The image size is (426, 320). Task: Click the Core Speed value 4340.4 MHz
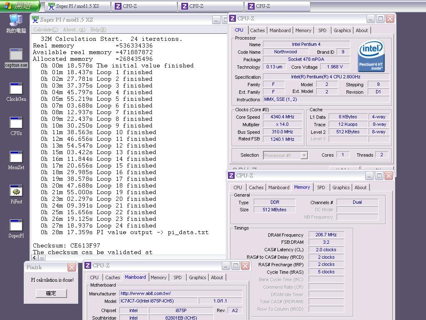click(282, 117)
